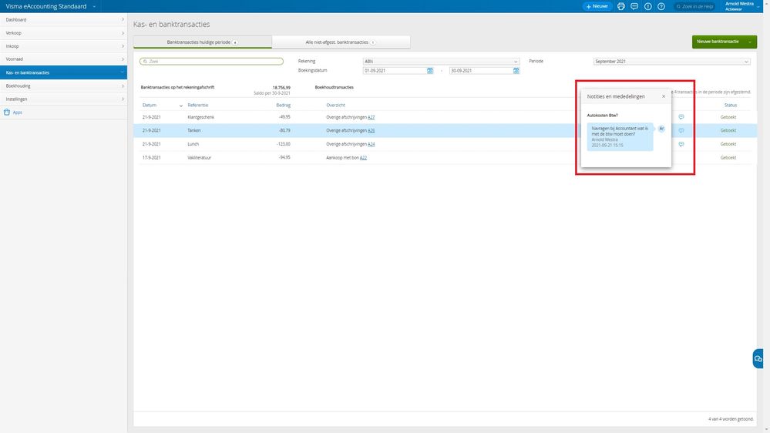
Task: Open calendar picker for end date 30-09-2021
Action: click(x=516, y=70)
